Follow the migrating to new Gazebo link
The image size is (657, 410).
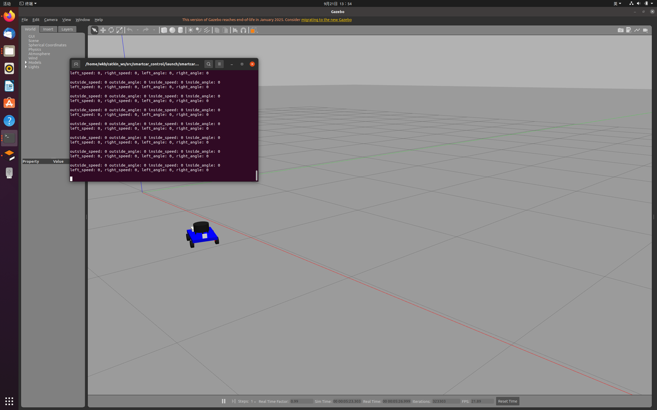[x=326, y=19]
